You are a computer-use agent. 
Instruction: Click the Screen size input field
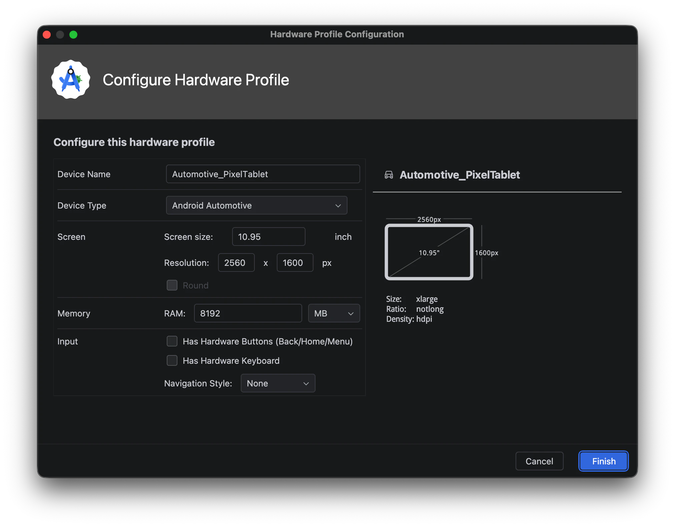[x=268, y=237]
